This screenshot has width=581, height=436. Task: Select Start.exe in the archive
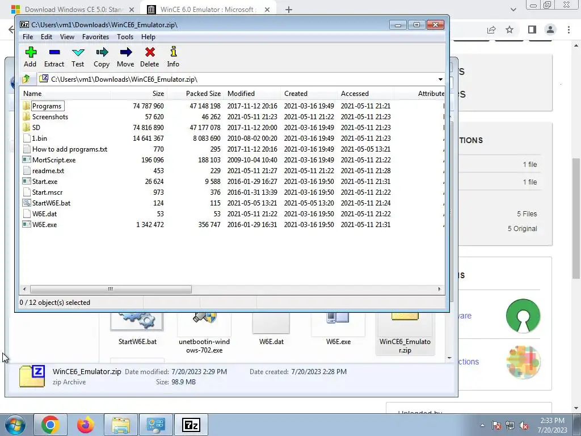tap(45, 181)
